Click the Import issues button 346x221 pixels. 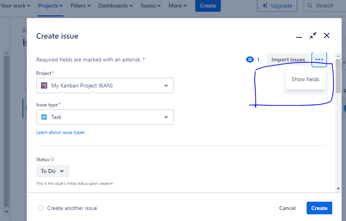pyautogui.click(x=288, y=59)
